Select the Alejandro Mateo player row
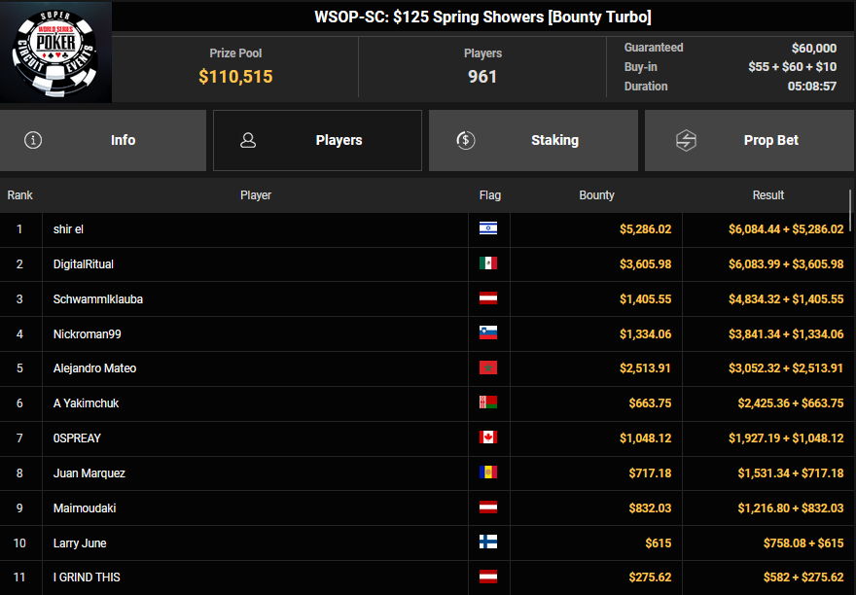Image resolution: width=856 pixels, height=595 pixels. pos(94,368)
